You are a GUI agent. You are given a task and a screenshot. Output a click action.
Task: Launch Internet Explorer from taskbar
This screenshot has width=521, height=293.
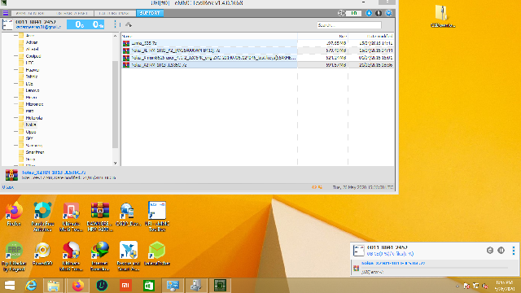click(x=31, y=286)
